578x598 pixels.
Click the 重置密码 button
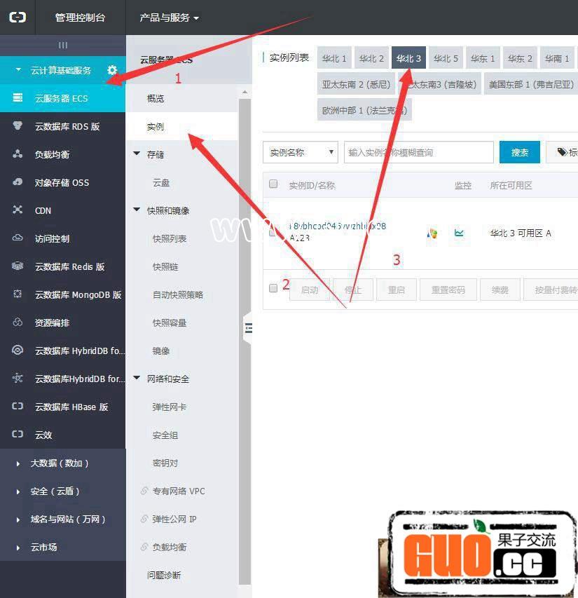(x=448, y=290)
